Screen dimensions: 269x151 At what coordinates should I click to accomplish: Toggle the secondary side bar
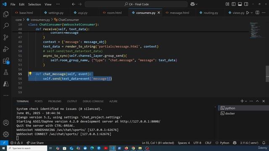click(246, 4)
